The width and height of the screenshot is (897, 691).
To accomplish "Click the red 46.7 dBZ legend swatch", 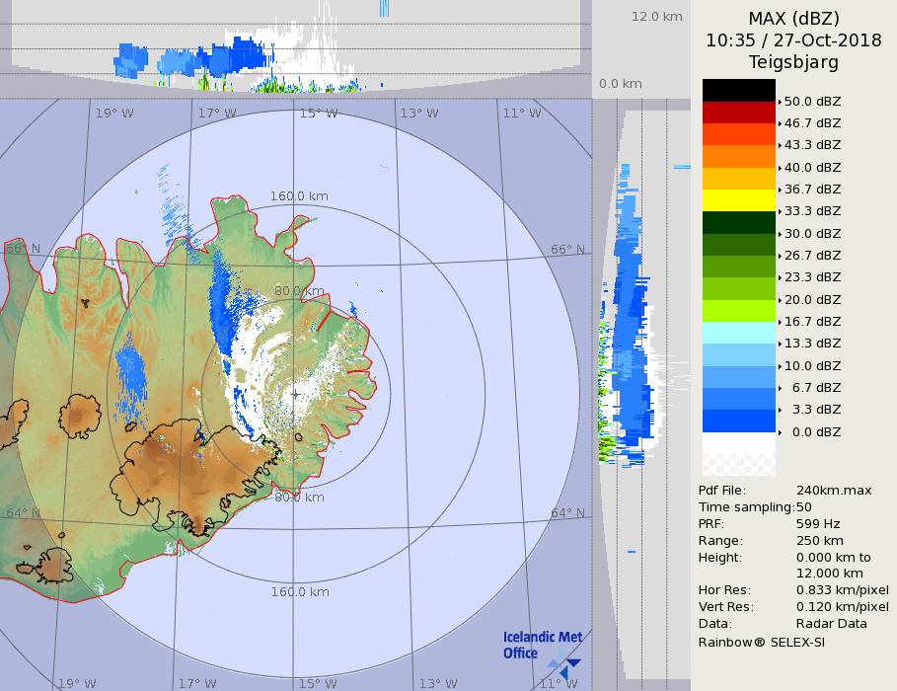I will (739, 113).
